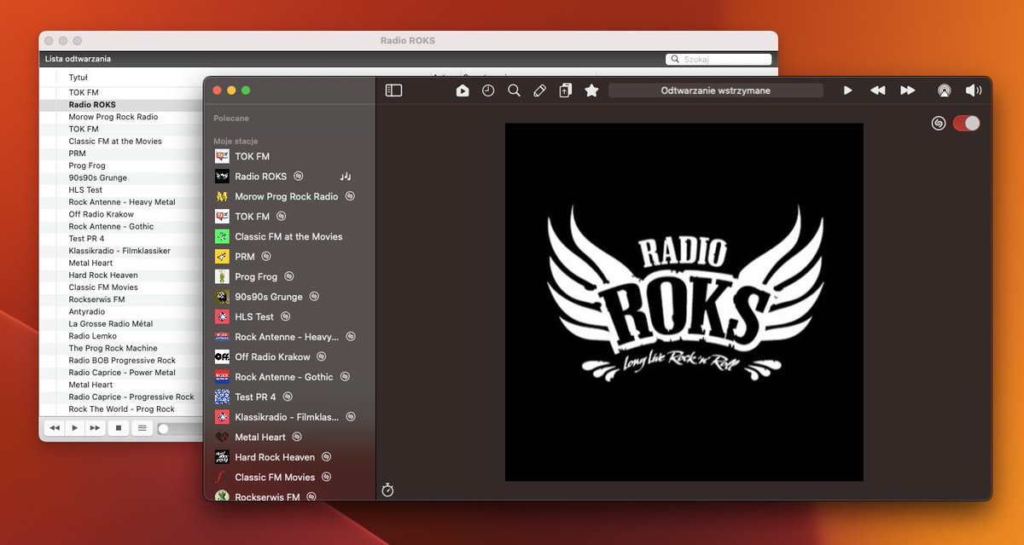Click the stop button in playlist controls

(x=118, y=428)
